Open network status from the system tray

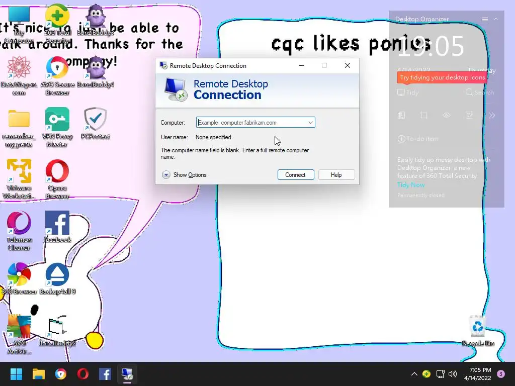coord(440,374)
